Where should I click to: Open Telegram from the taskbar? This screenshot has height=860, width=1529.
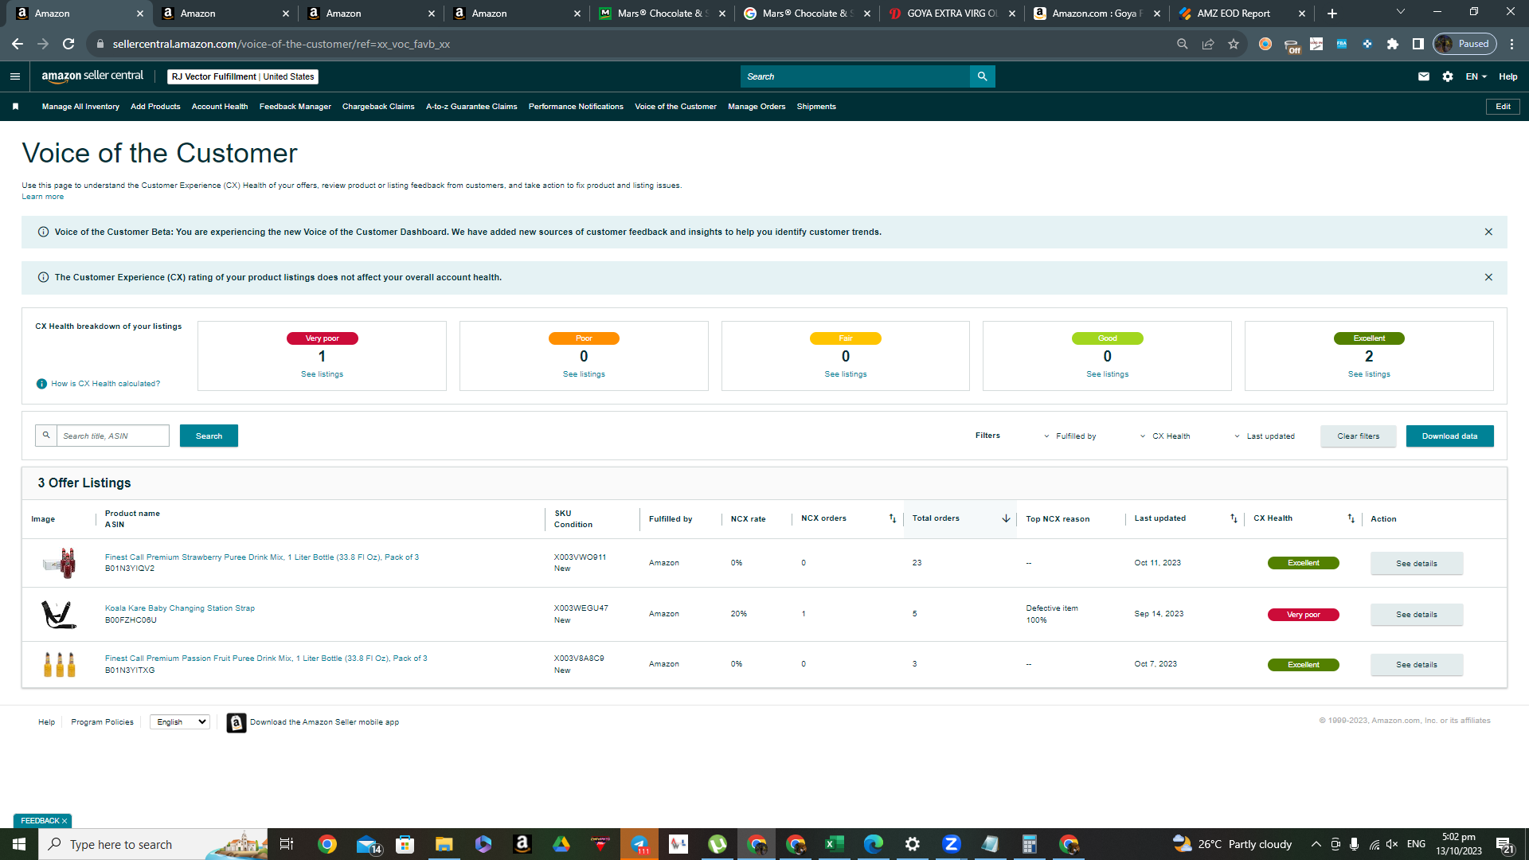tap(639, 844)
